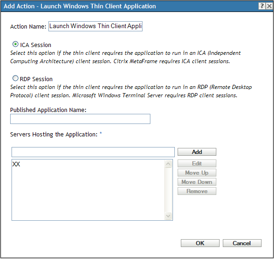Focus the Published Application Name field
This screenshot has height=259, width=274.
(x=80, y=119)
